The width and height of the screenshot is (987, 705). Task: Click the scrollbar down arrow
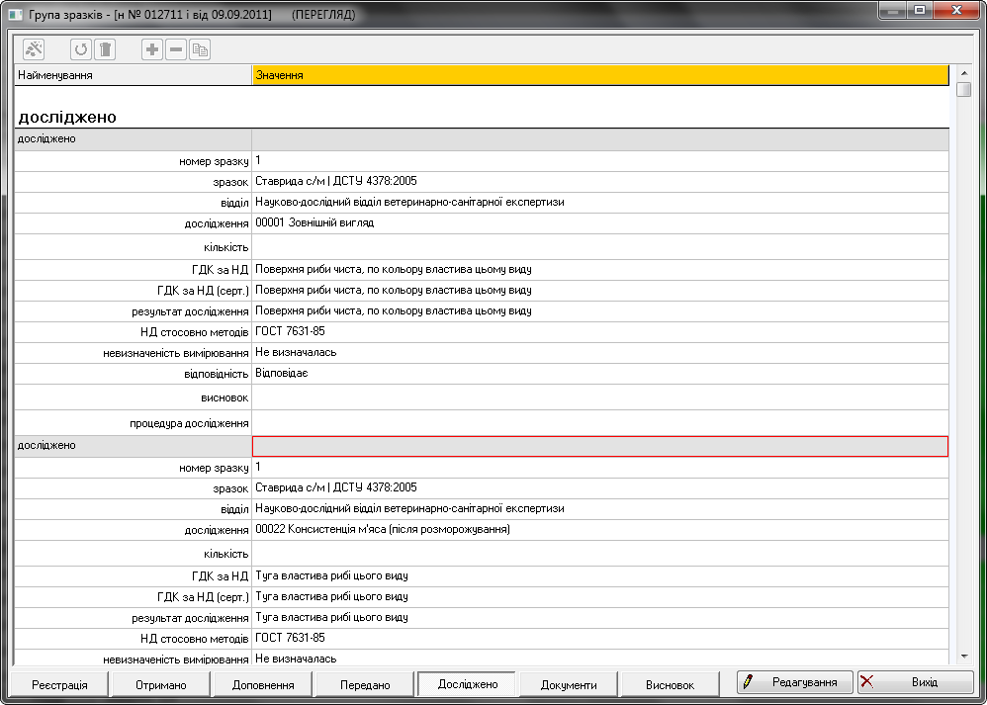[963, 656]
